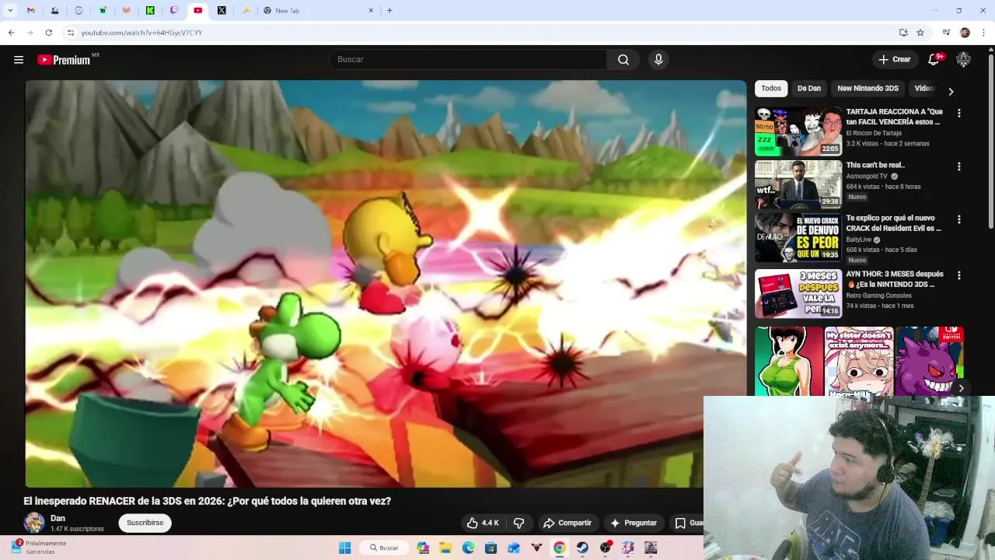Viewport: 995px width, 560px height.
Task: View site information icon in address bar
Action: point(71,33)
